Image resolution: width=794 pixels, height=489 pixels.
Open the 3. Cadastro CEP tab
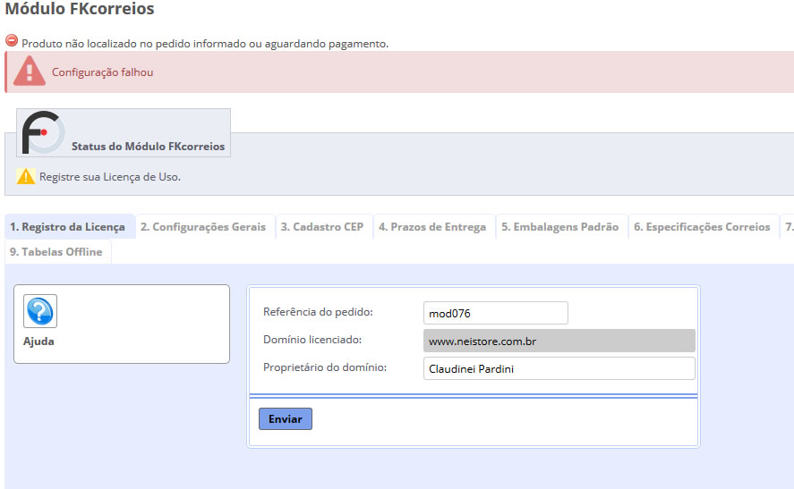[324, 226]
